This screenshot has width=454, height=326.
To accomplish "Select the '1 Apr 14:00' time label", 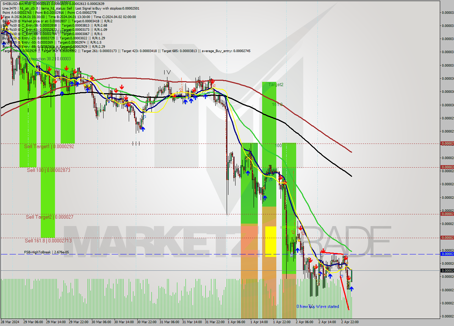I will 259,322.
